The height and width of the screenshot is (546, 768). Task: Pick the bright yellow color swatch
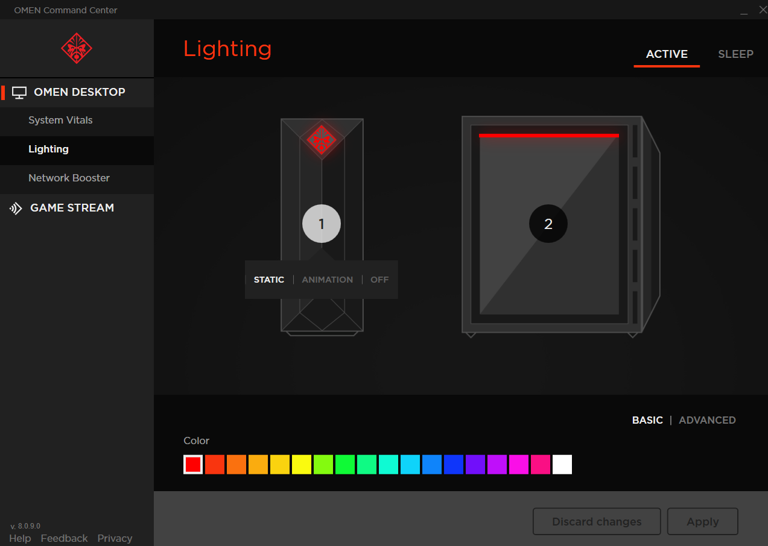(x=302, y=465)
